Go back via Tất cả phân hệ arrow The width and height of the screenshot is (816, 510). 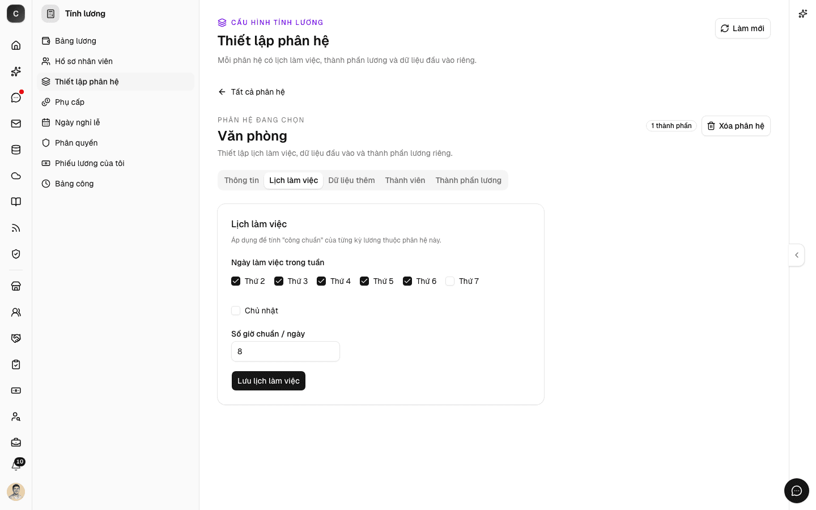pos(252,92)
